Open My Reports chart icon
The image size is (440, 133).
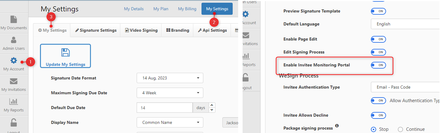click(x=14, y=102)
